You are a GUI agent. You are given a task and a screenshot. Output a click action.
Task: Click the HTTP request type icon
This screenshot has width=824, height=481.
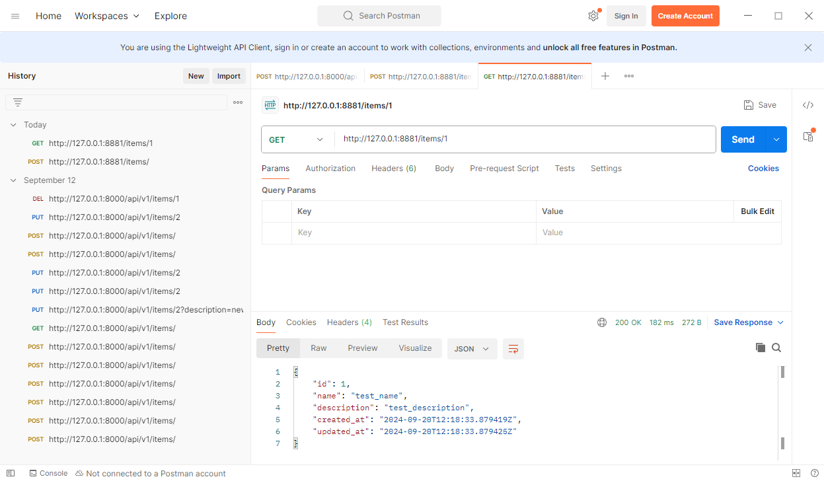(x=270, y=105)
